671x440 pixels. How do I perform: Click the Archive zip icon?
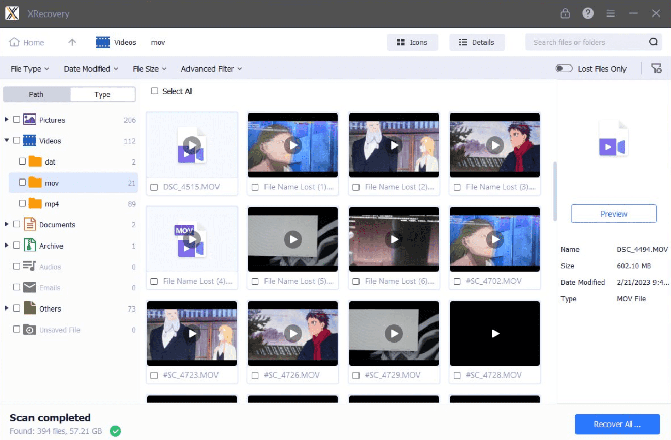(x=30, y=246)
